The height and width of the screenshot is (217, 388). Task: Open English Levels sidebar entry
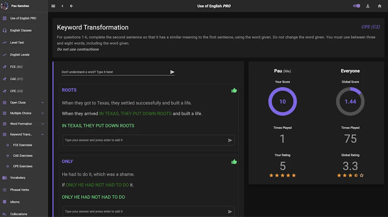point(24,54)
